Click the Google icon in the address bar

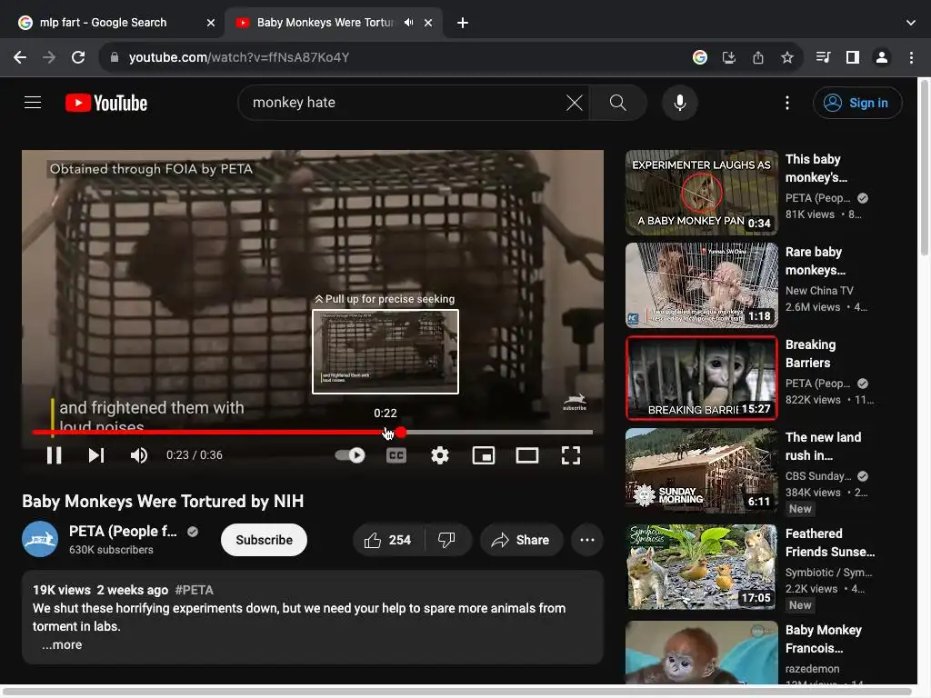tap(700, 57)
